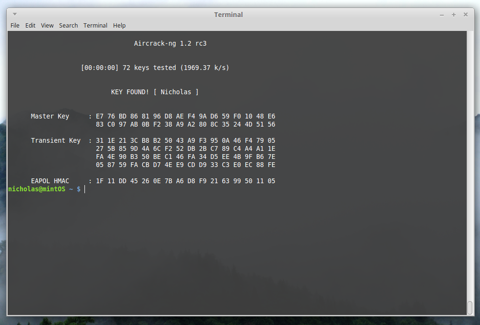
Task: Click the Transient Key line starting '31 1E 21'
Action: point(186,140)
